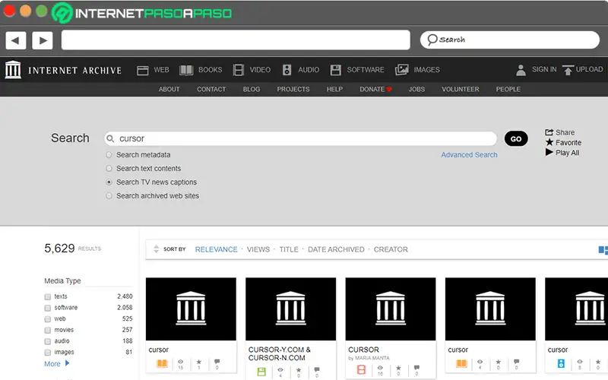Check the texts media type filter
The width and height of the screenshot is (608, 380).
[48, 296]
